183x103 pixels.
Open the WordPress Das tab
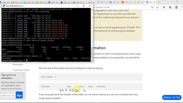52,2
